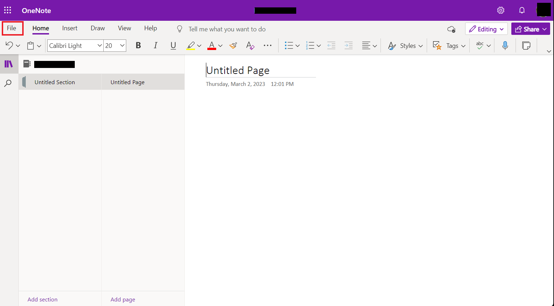Toggle Bold formatting

pos(138,45)
